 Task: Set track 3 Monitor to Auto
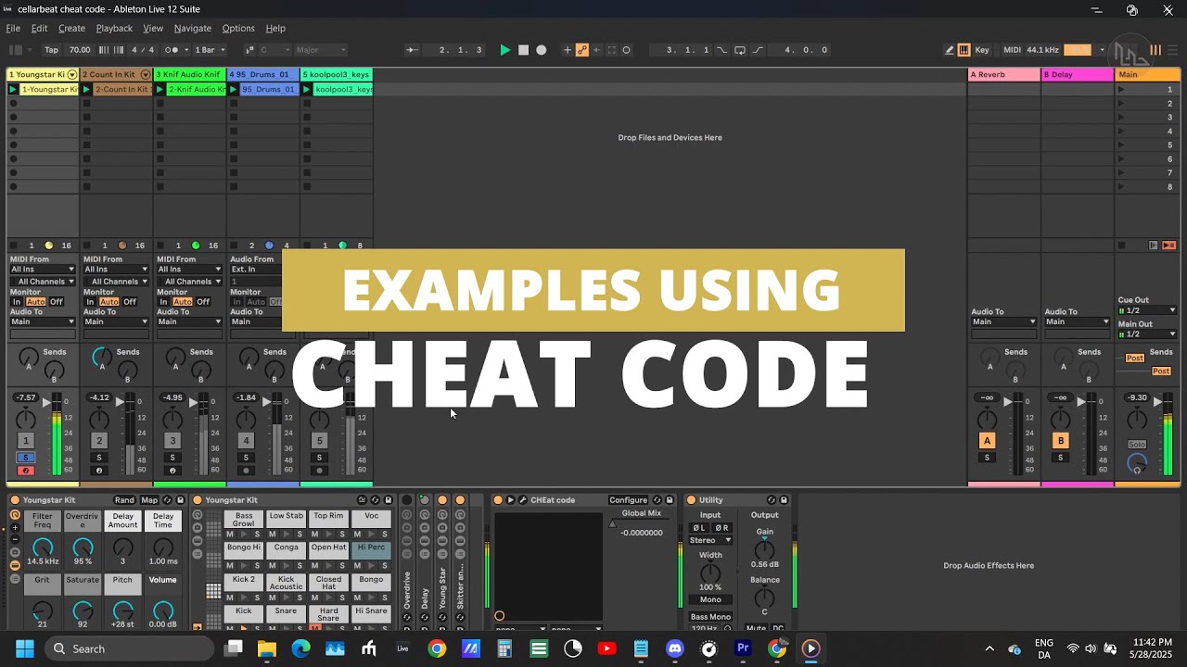[x=183, y=302]
